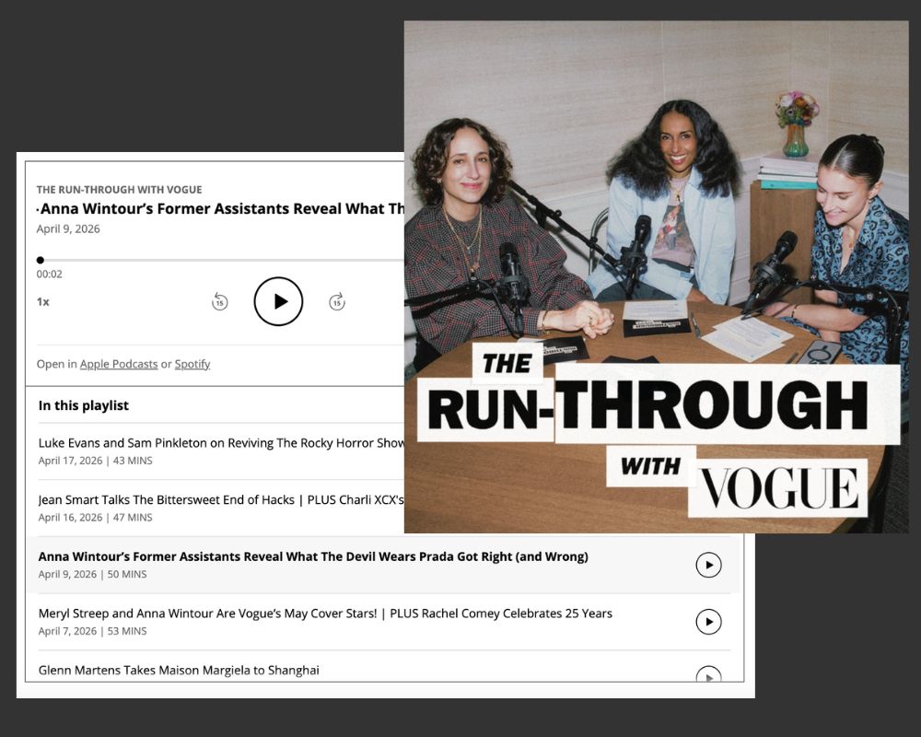Change the 1x playback speed
Viewport: 921px width, 737px height.
pyautogui.click(x=43, y=301)
